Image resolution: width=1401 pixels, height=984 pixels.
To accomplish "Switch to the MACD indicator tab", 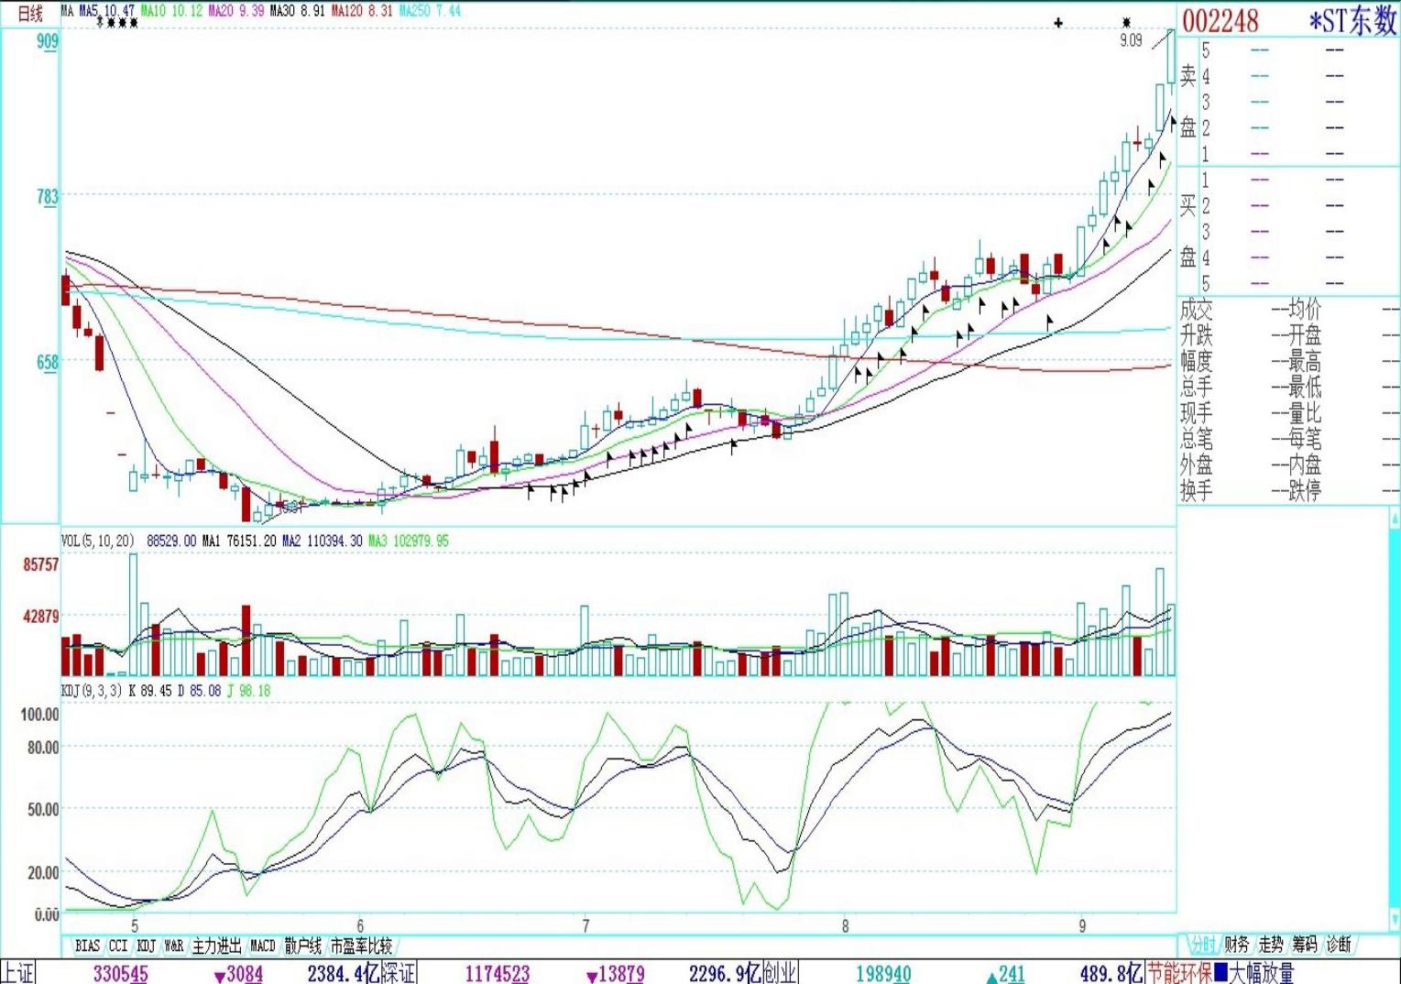I will [x=262, y=946].
